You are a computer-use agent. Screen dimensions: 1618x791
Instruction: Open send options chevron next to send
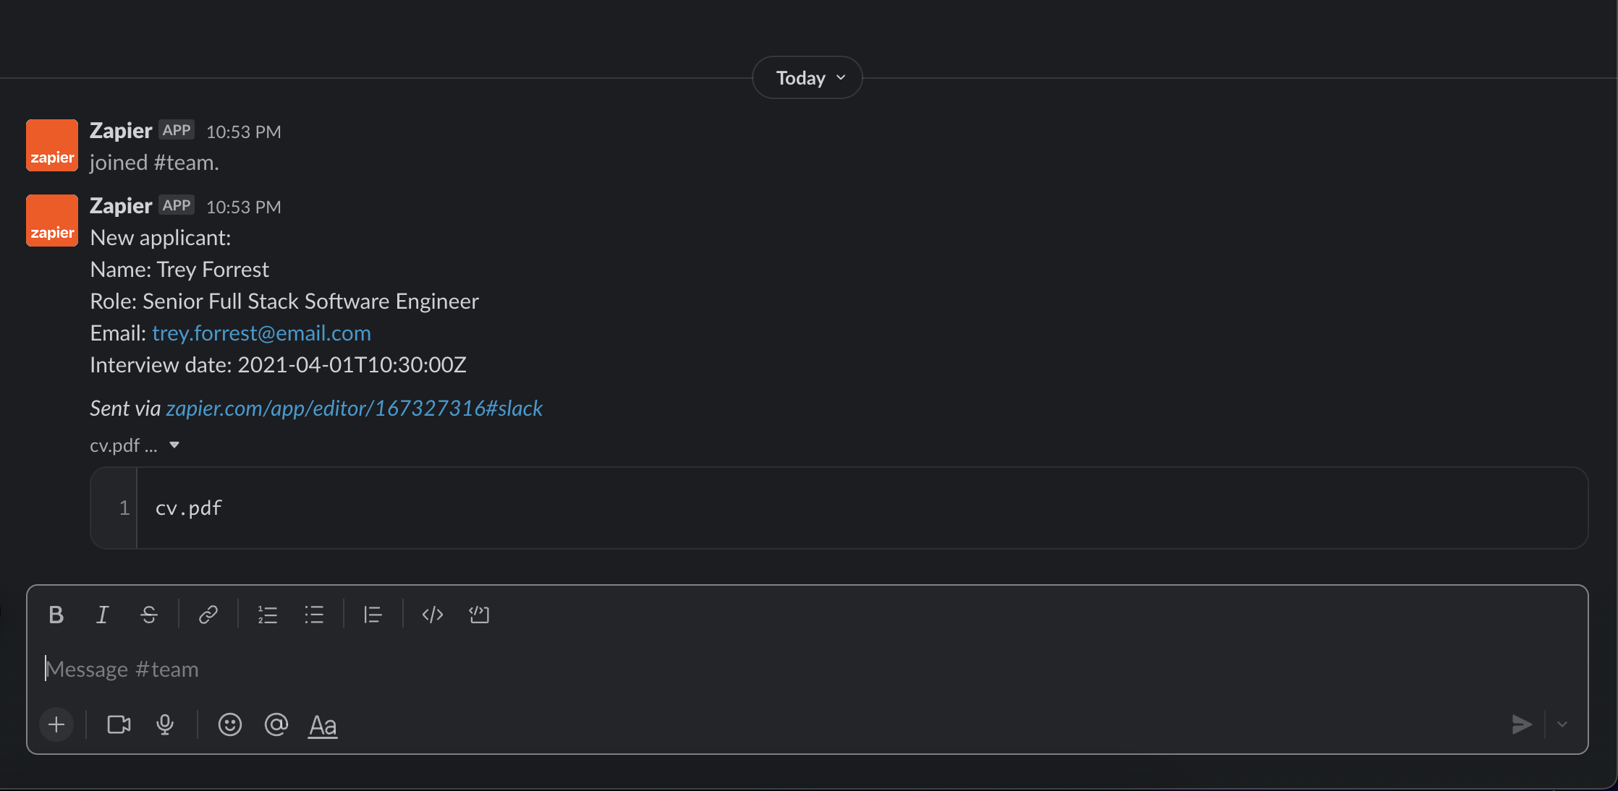[x=1562, y=724]
